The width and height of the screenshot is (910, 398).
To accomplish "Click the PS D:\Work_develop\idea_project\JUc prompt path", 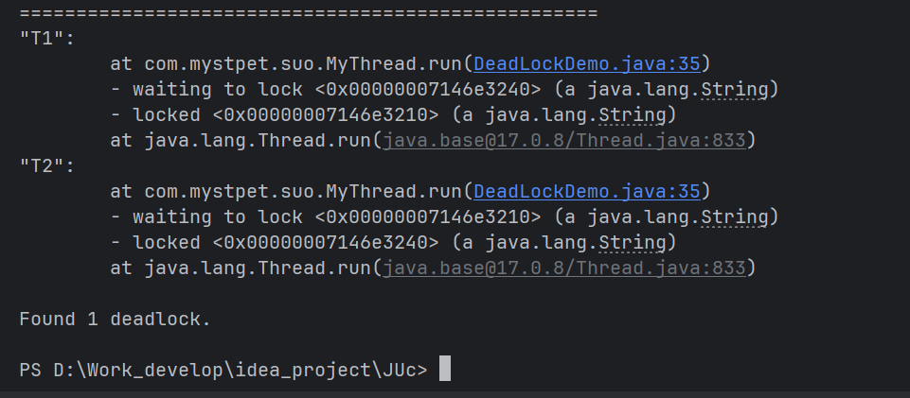I will click(223, 371).
